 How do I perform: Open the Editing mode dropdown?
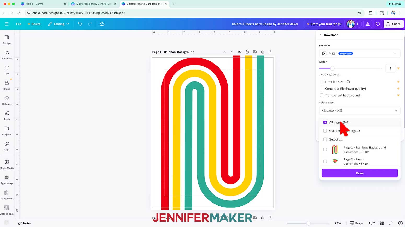pyautogui.click(x=59, y=24)
